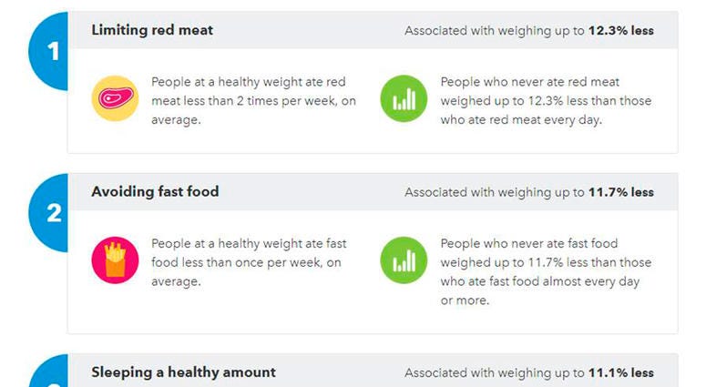Viewport: 706px width, 387px height.
Task: Click the partially visible third blue badge
Action: click(x=49, y=371)
